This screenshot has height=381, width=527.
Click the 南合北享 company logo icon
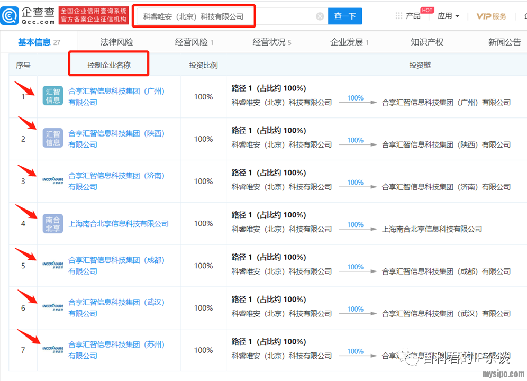[53, 223]
